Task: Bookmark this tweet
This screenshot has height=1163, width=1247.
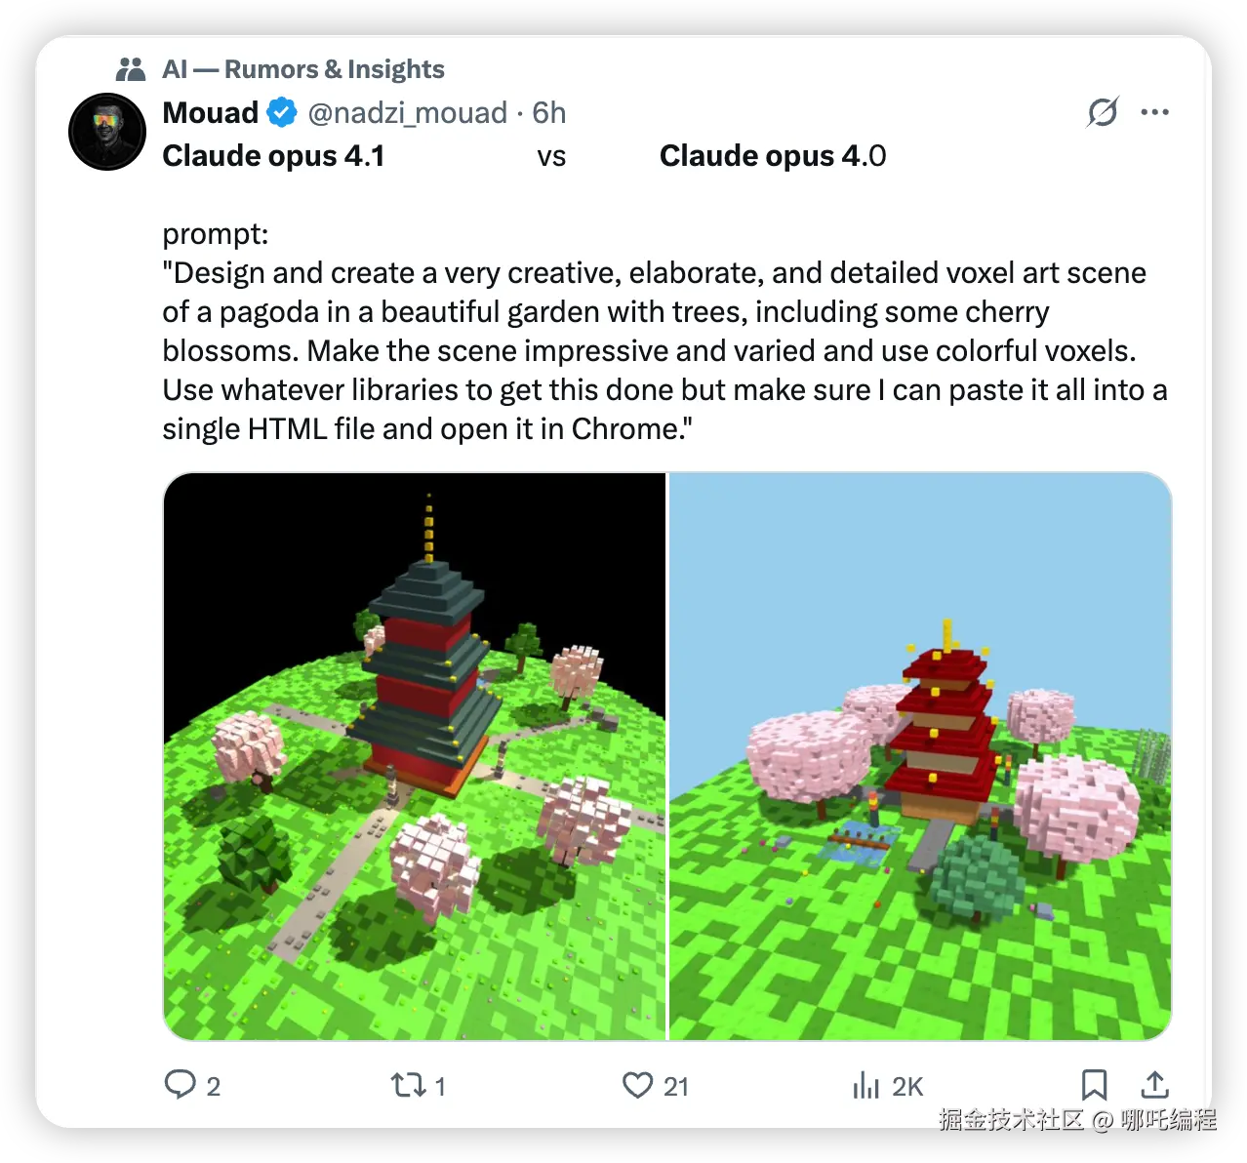Action: pyautogui.click(x=1094, y=1085)
